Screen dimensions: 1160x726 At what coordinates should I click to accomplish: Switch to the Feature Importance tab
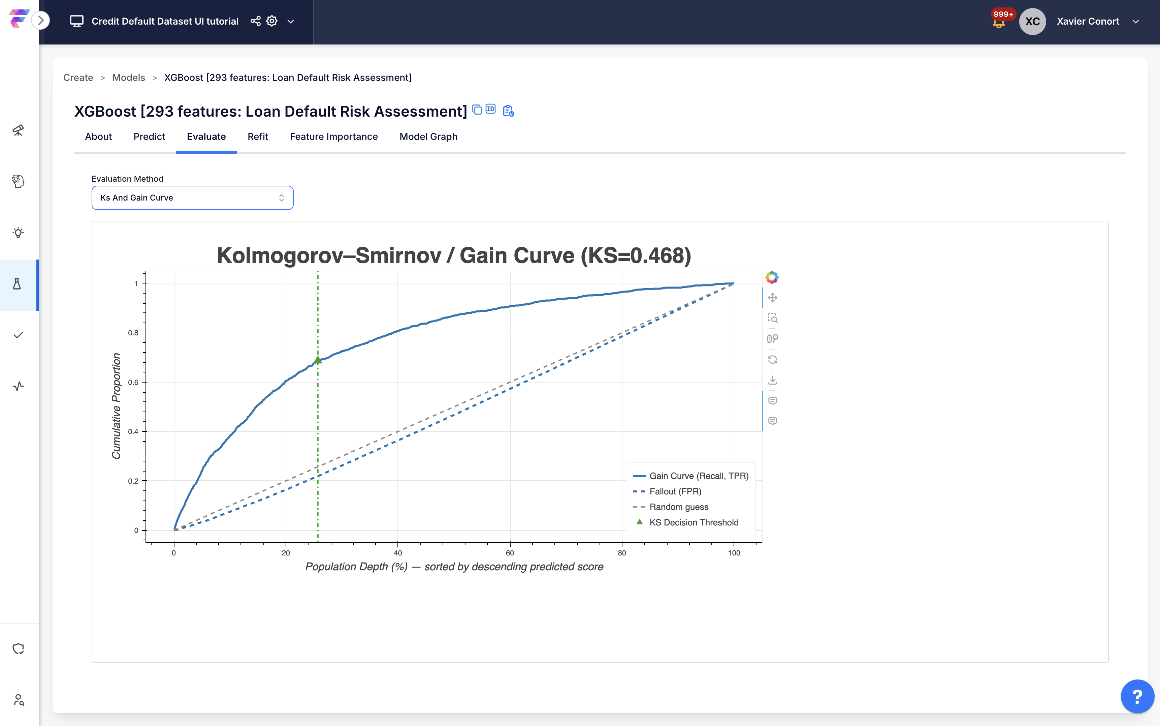(x=333, y=137)
